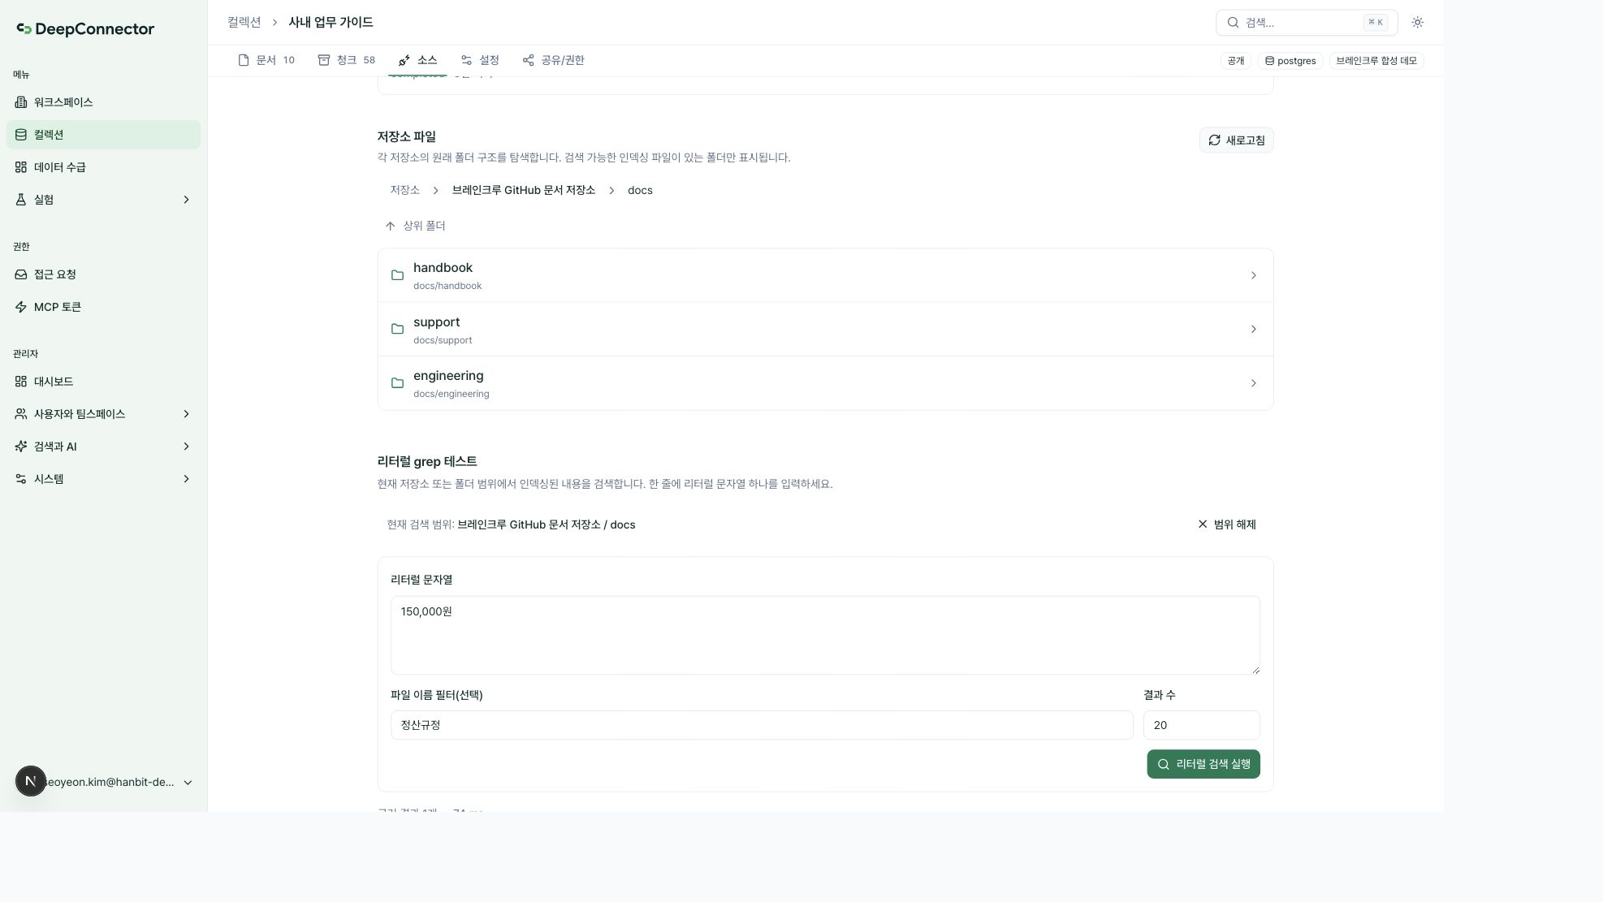The height and width of the screenshot is (902, 1603).
Task: Click the 실험 flask icon
Action: point(21,200)
